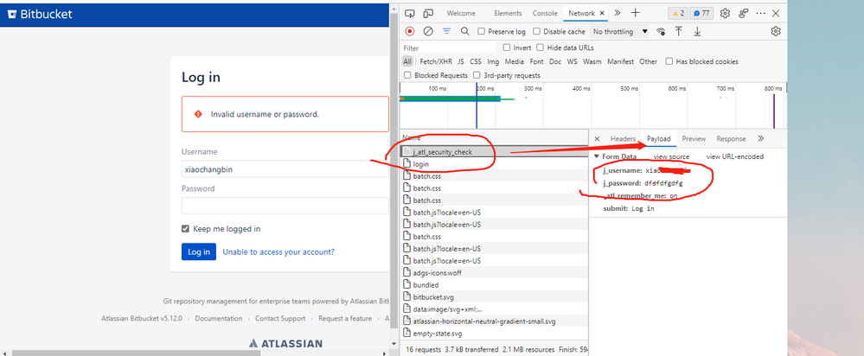Open the No throttling dropdown
Viewport: 864px width, 356px height.
620,32
